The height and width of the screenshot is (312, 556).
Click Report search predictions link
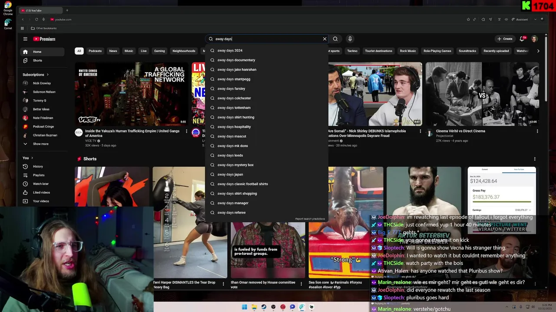(310, 219)
